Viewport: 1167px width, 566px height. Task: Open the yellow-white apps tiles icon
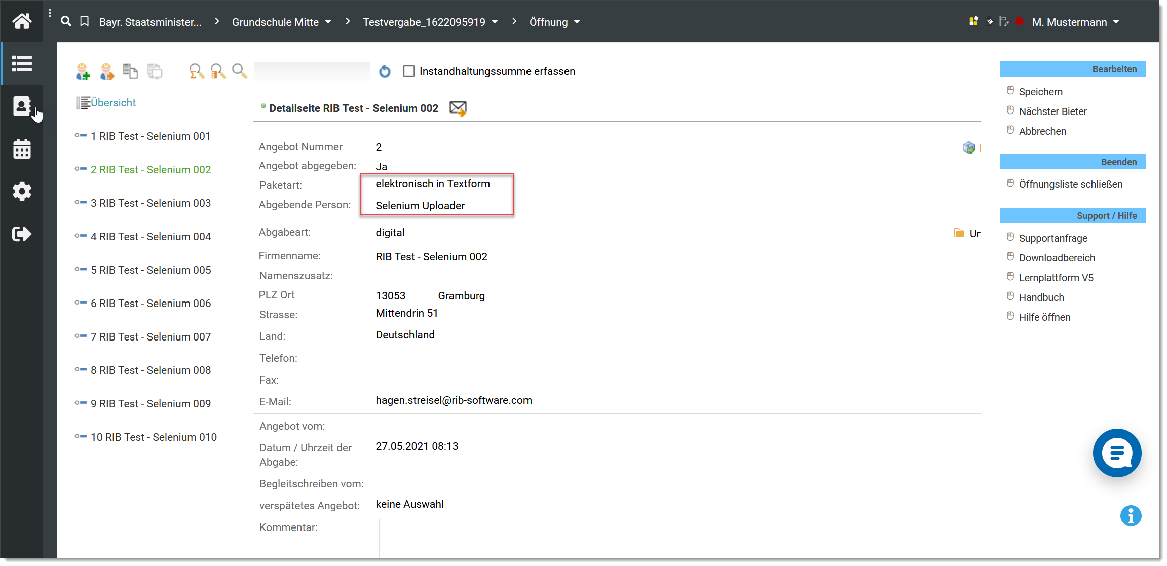(x=973, y=21)
